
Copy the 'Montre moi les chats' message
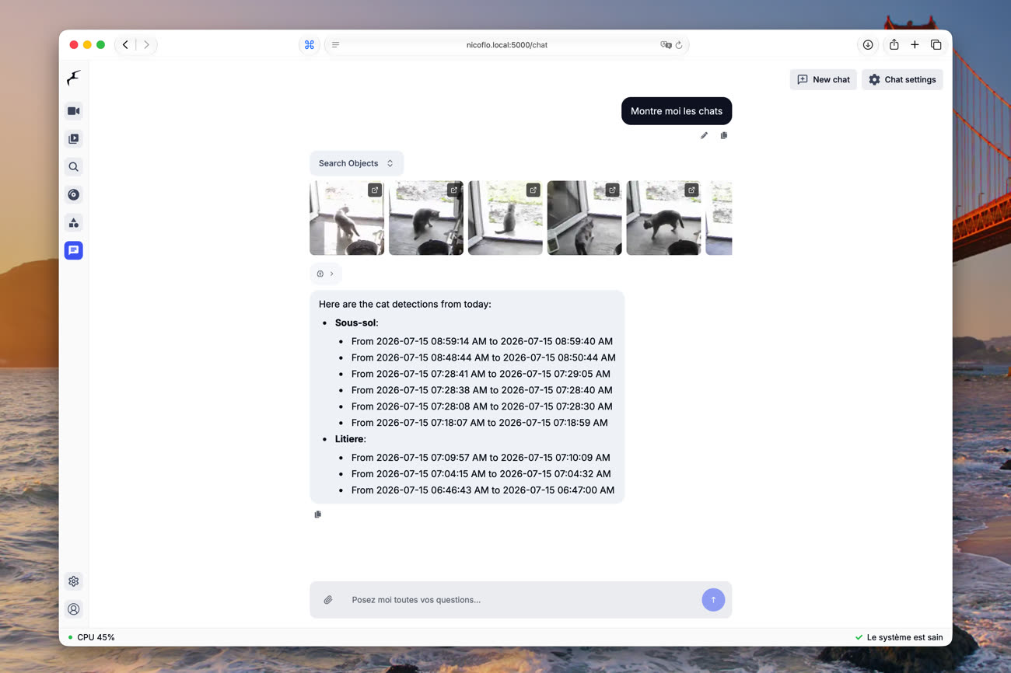pos(724,135)
